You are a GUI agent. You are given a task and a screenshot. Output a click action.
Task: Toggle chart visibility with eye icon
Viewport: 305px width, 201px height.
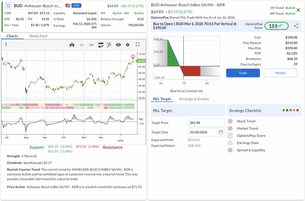(x=118, y=45)
